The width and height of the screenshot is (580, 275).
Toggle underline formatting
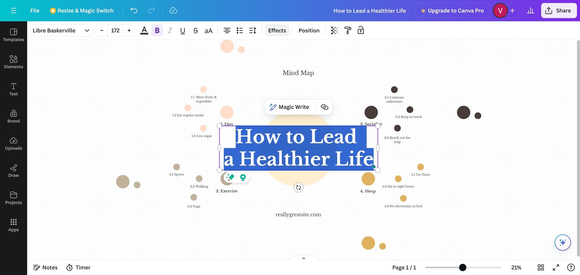183,31
